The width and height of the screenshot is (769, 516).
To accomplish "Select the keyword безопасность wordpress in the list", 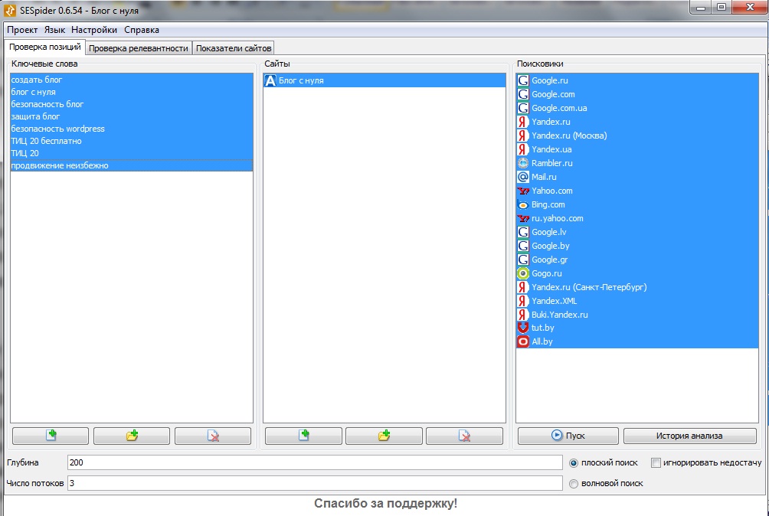I will tap(57, 129).
